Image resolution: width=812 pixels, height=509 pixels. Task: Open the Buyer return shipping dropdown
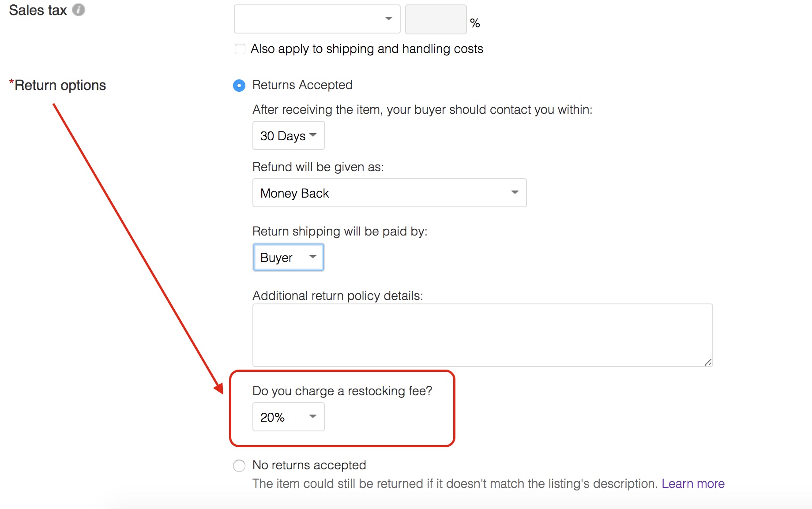click(288, 257)
